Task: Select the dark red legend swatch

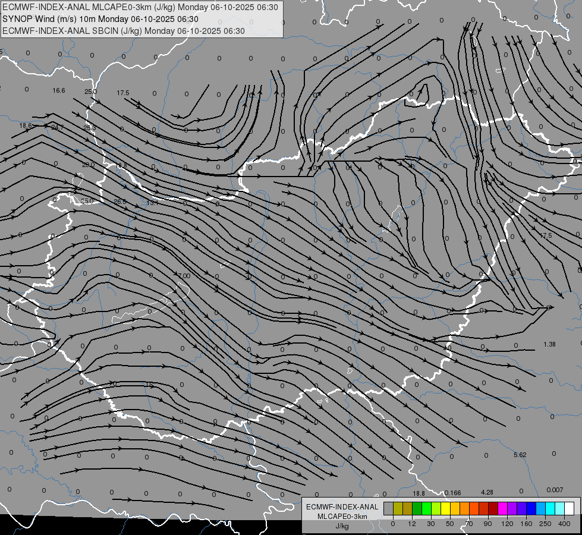Action: 493,508
